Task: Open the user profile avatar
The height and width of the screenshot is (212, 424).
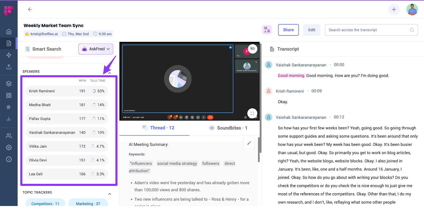Action: click(x=412, y=10)
